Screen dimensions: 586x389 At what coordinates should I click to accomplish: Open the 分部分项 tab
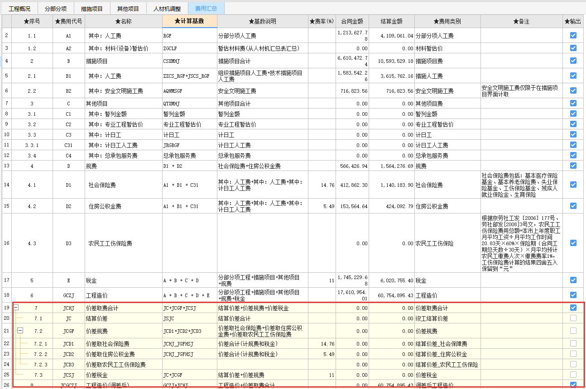click(56, 9)
